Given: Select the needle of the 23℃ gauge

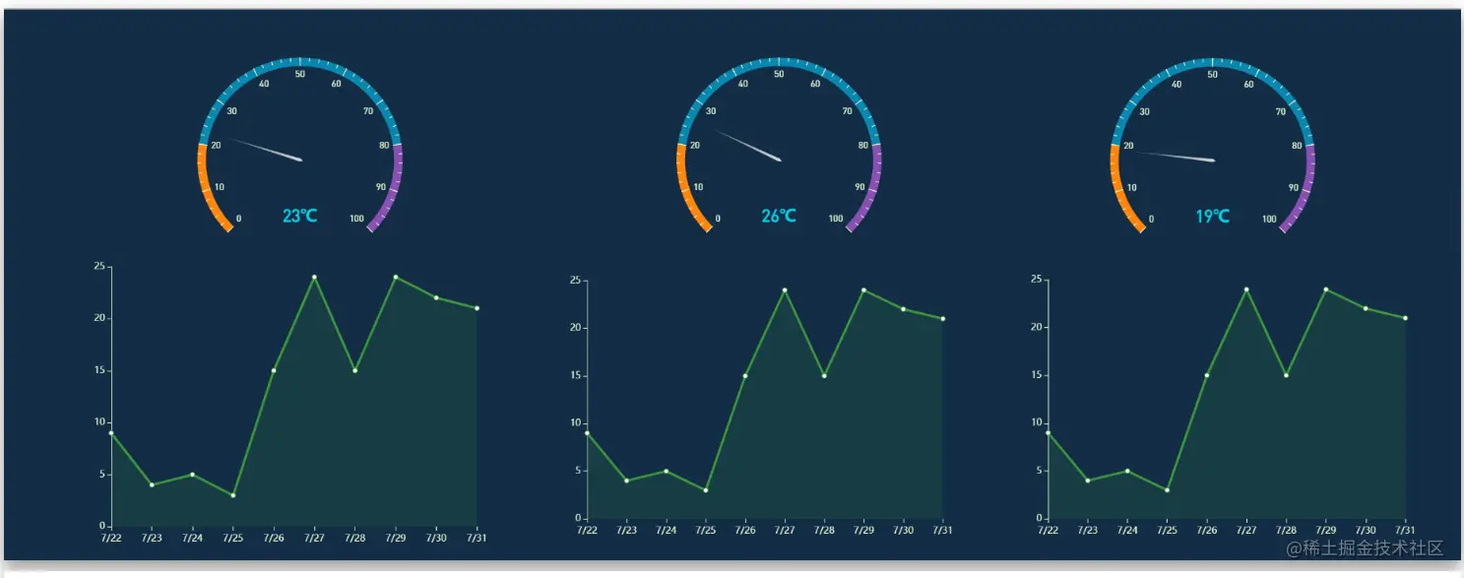Looking at the screenshot, I should [266, 149].
